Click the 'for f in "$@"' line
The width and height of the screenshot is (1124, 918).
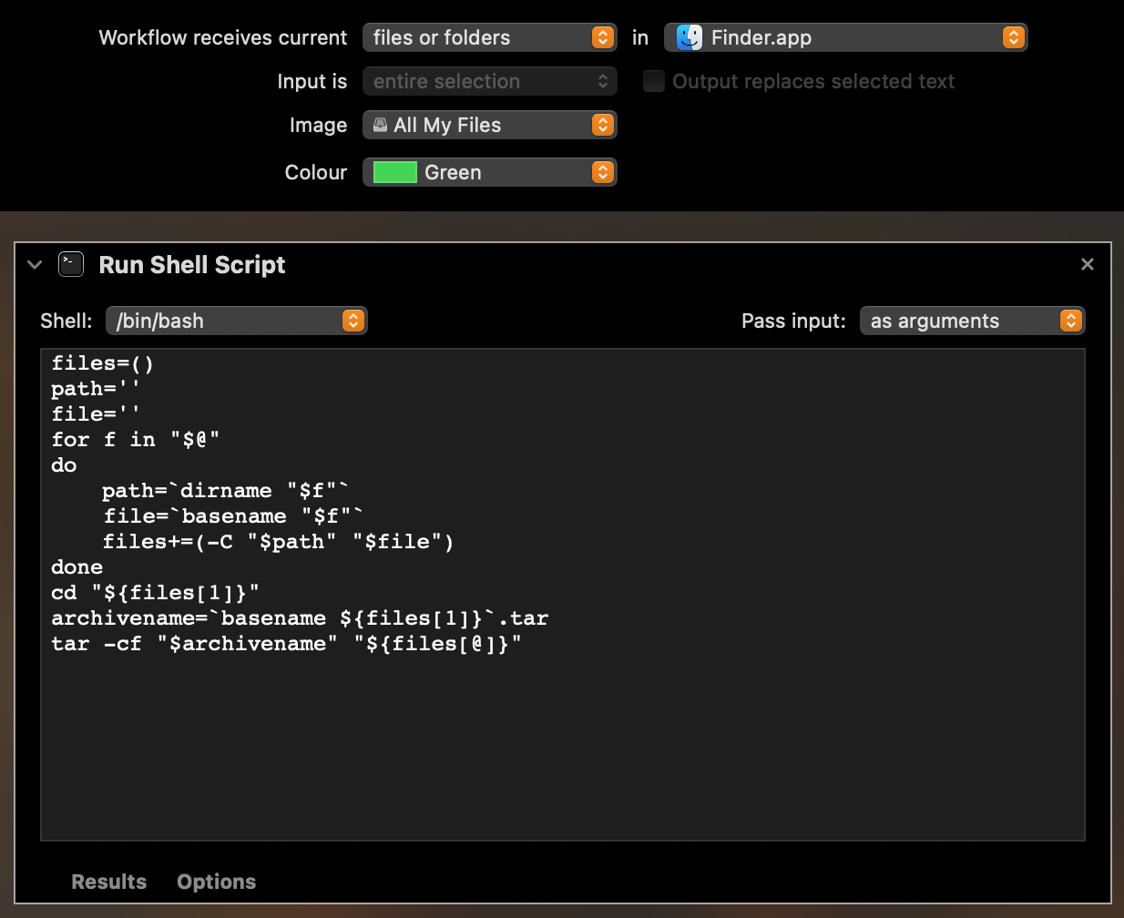coord(136,440)
